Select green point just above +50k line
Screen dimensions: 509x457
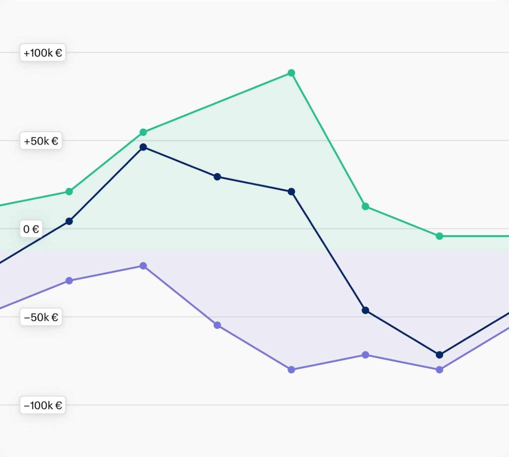143,132
